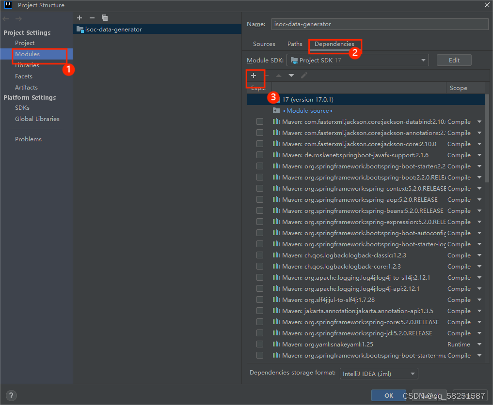The image size is (493, 405).
Task: Move dependency down with arrow
Action: tap(291, 75)
